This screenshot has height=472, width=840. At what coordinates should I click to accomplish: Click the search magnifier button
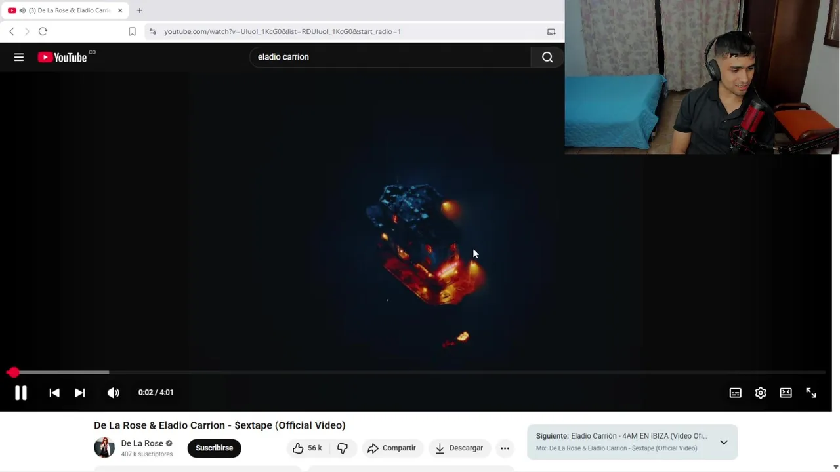(x=547, y=57)
